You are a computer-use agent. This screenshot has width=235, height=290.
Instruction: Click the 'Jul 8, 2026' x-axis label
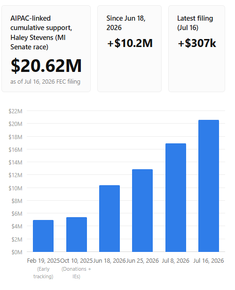point(176,260)
